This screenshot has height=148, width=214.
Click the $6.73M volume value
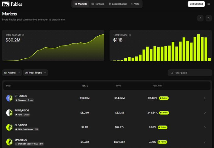[119, 113]
